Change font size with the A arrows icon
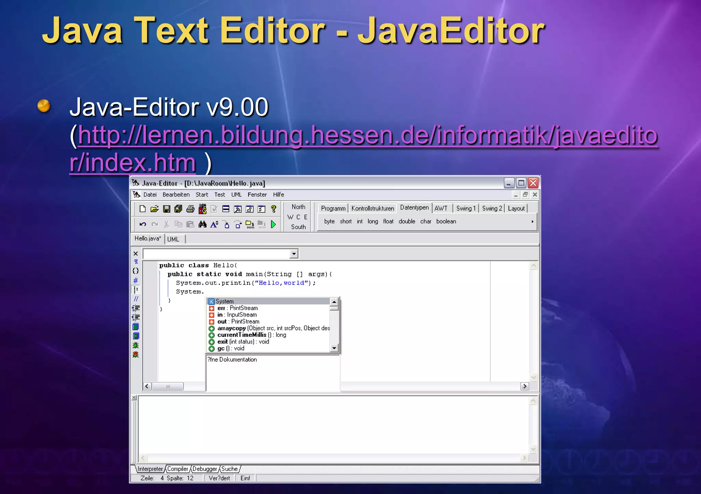 tap(214, 224)
